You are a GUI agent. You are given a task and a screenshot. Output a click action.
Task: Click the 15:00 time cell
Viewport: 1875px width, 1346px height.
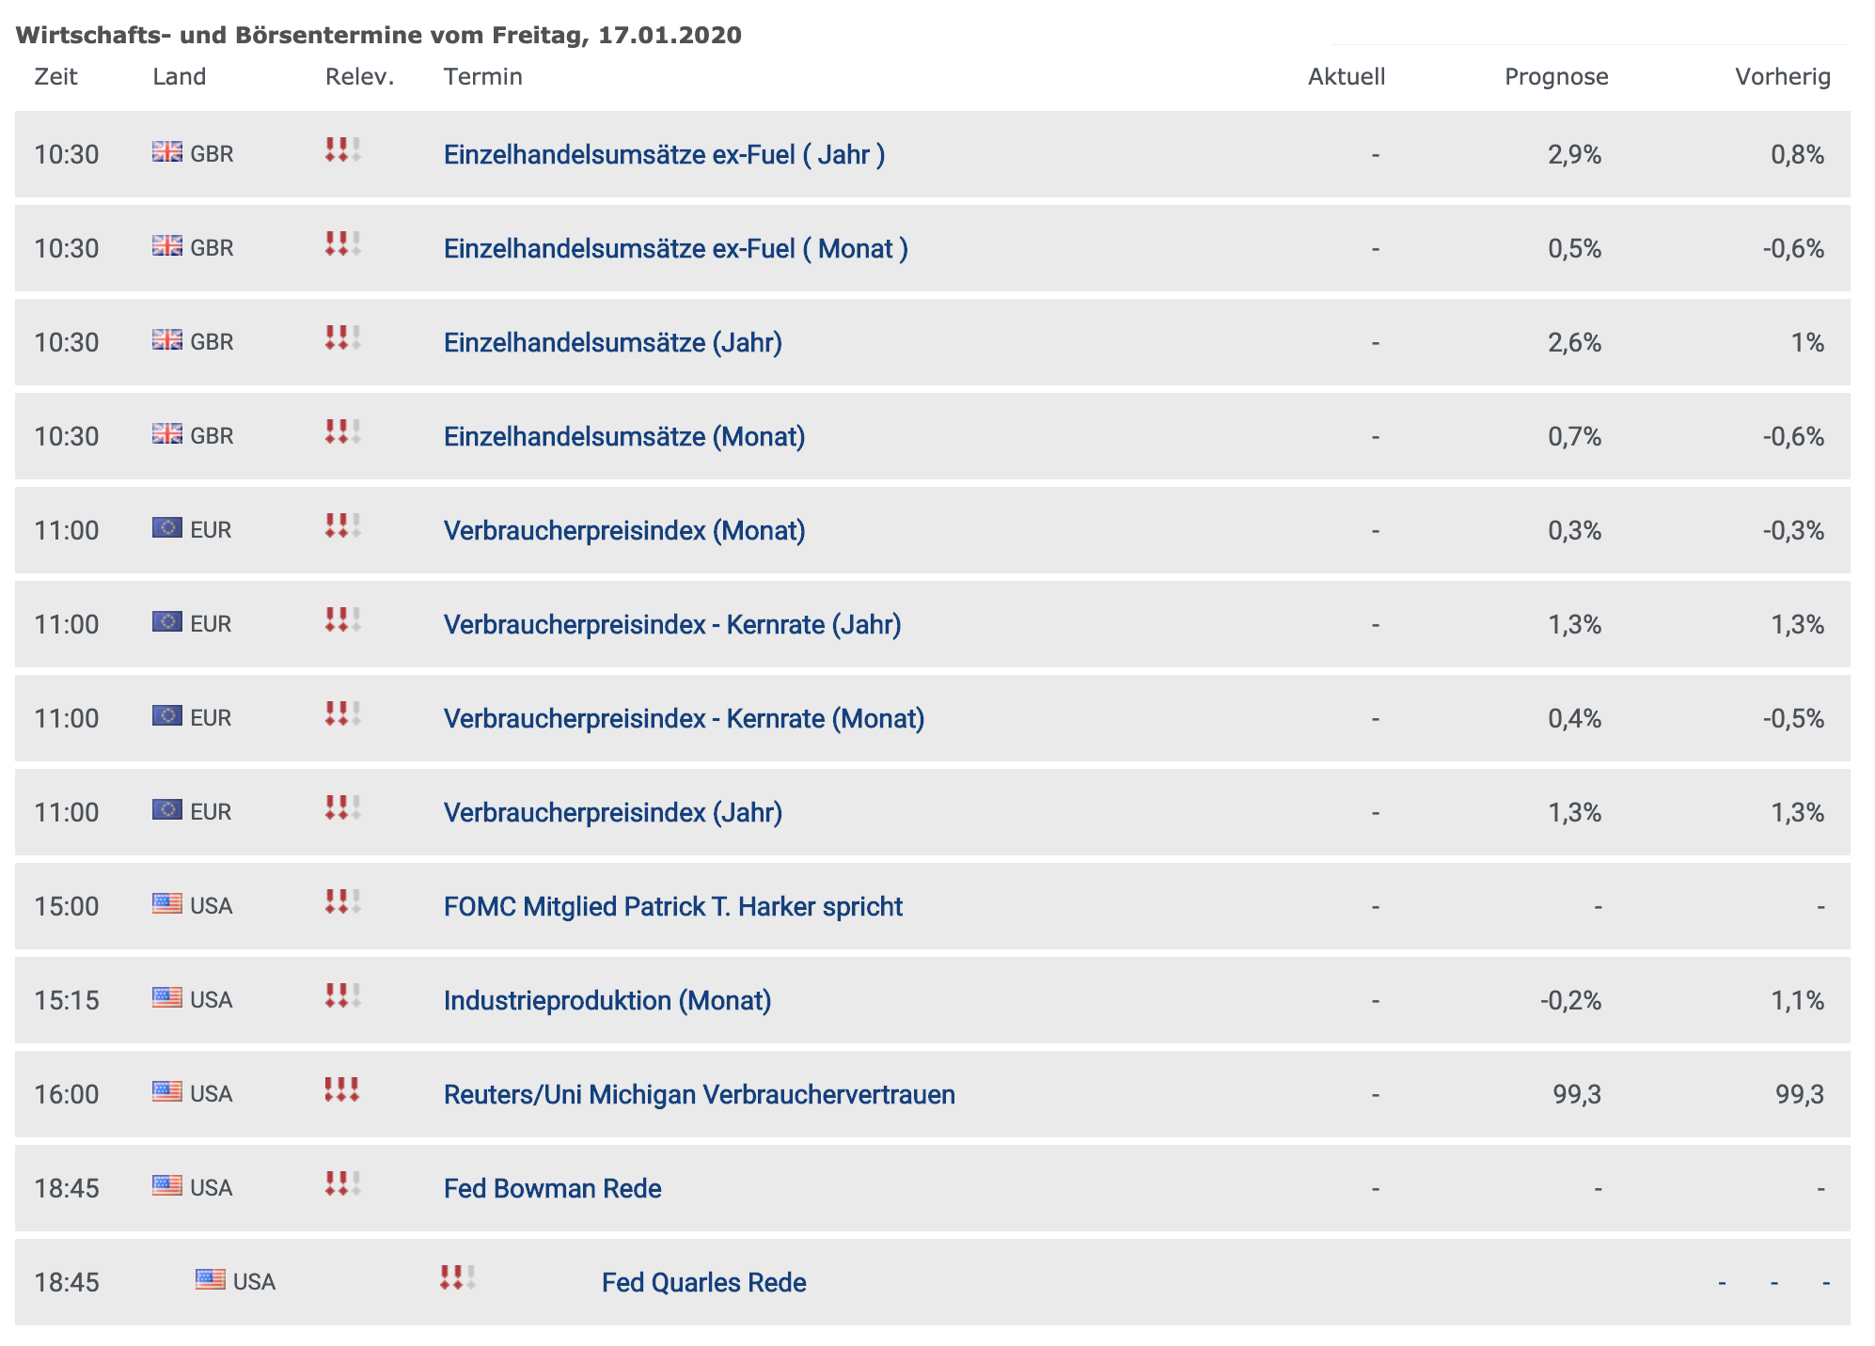67,906
